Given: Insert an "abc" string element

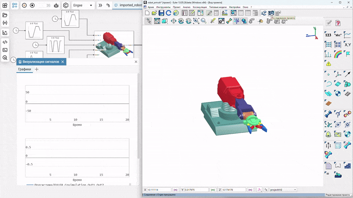Looking at the screenshot, I should 338,35.
